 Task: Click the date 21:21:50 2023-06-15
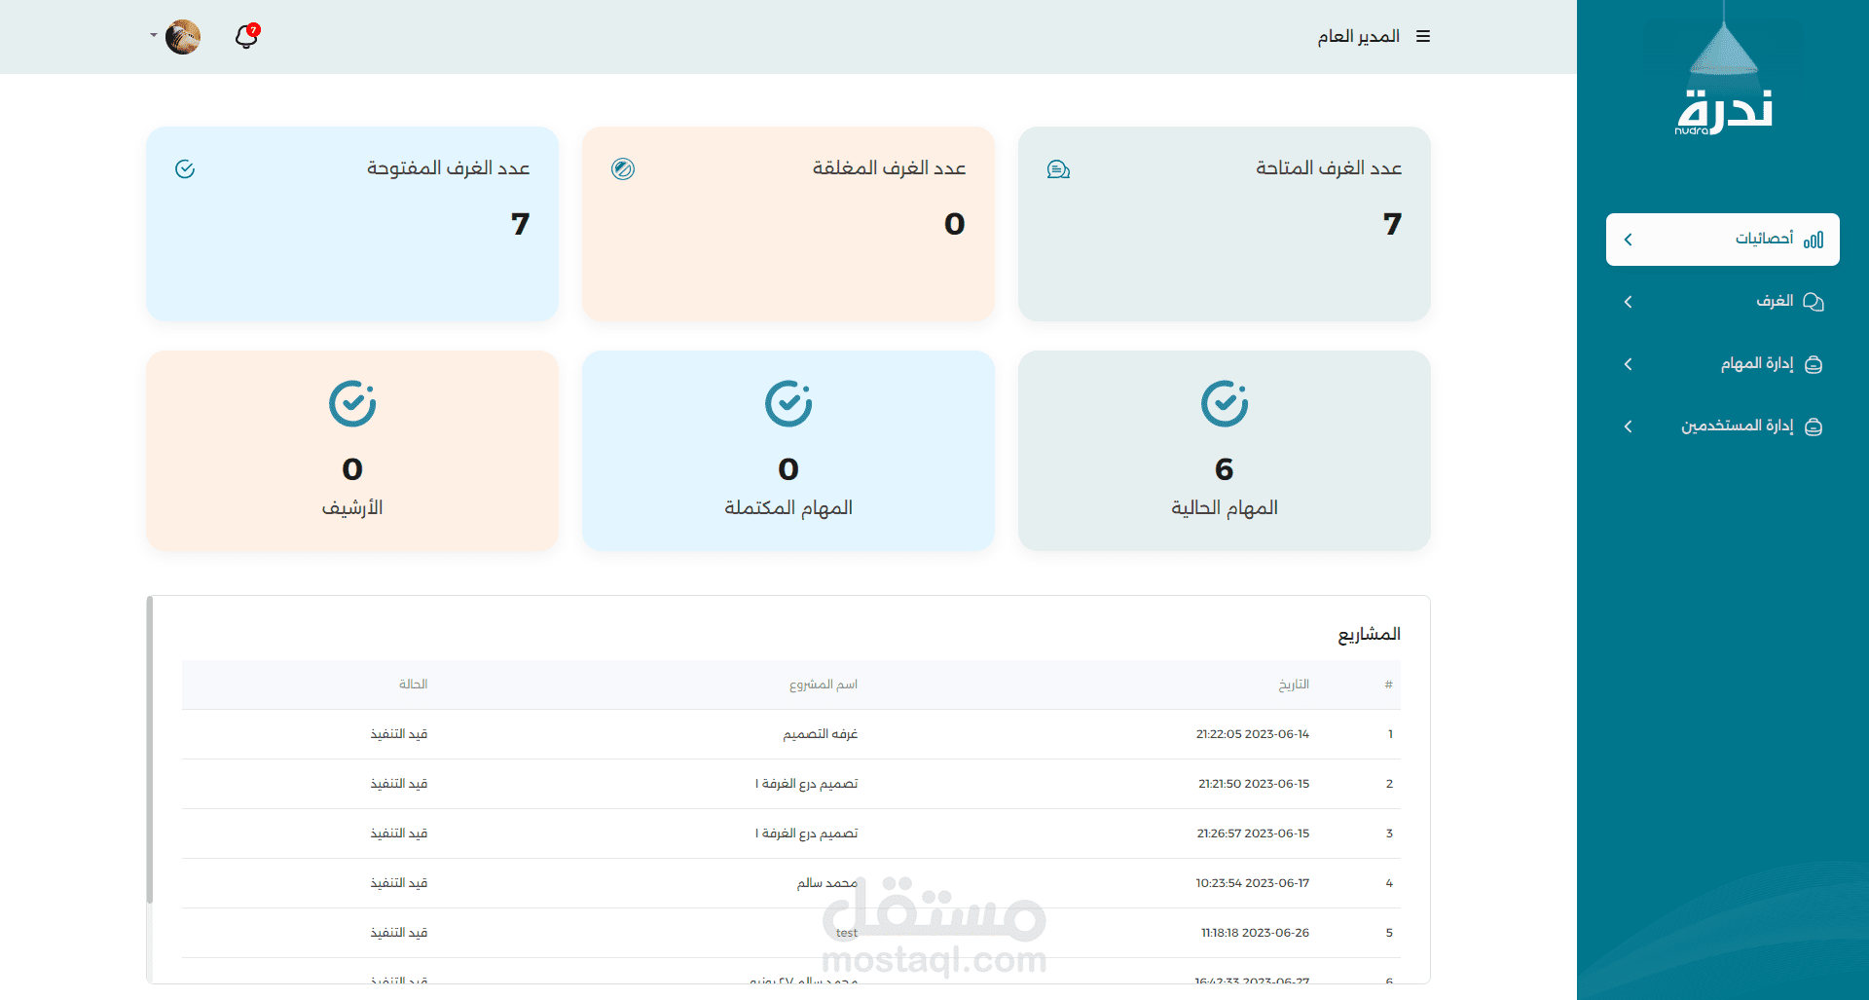coord(1254,784)
